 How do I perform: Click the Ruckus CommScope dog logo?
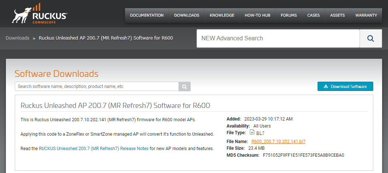point(39,15)
